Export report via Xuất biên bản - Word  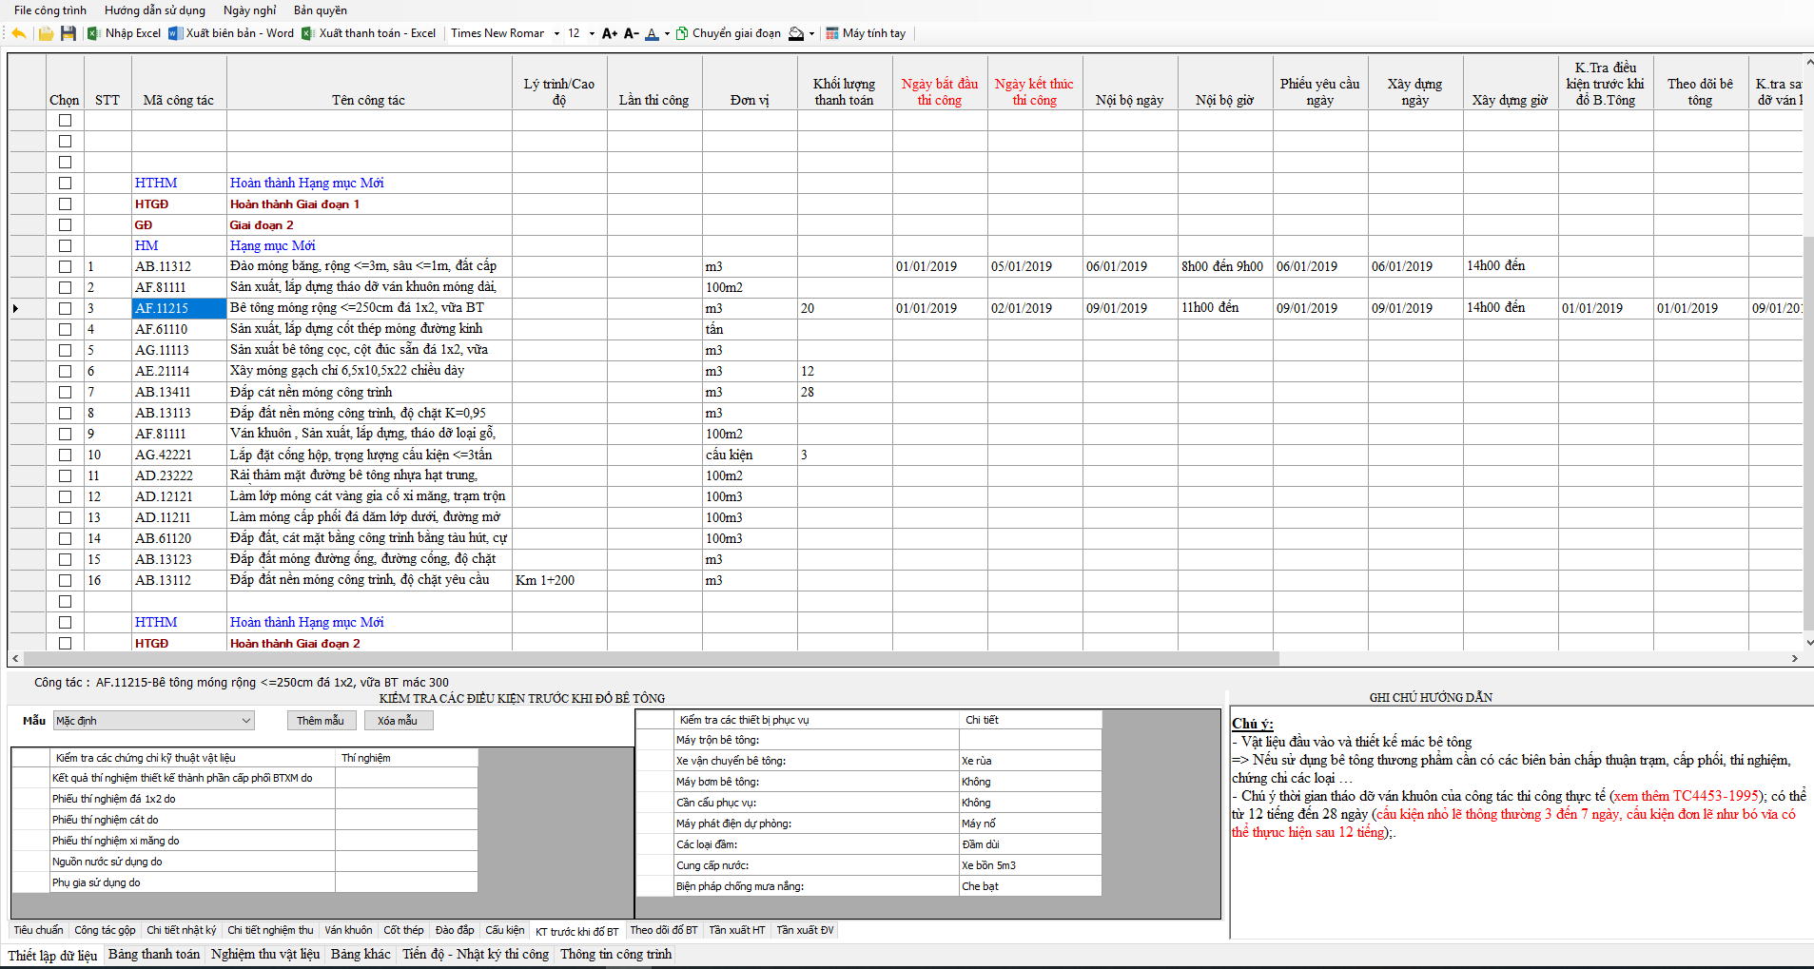tap(231, 33)
